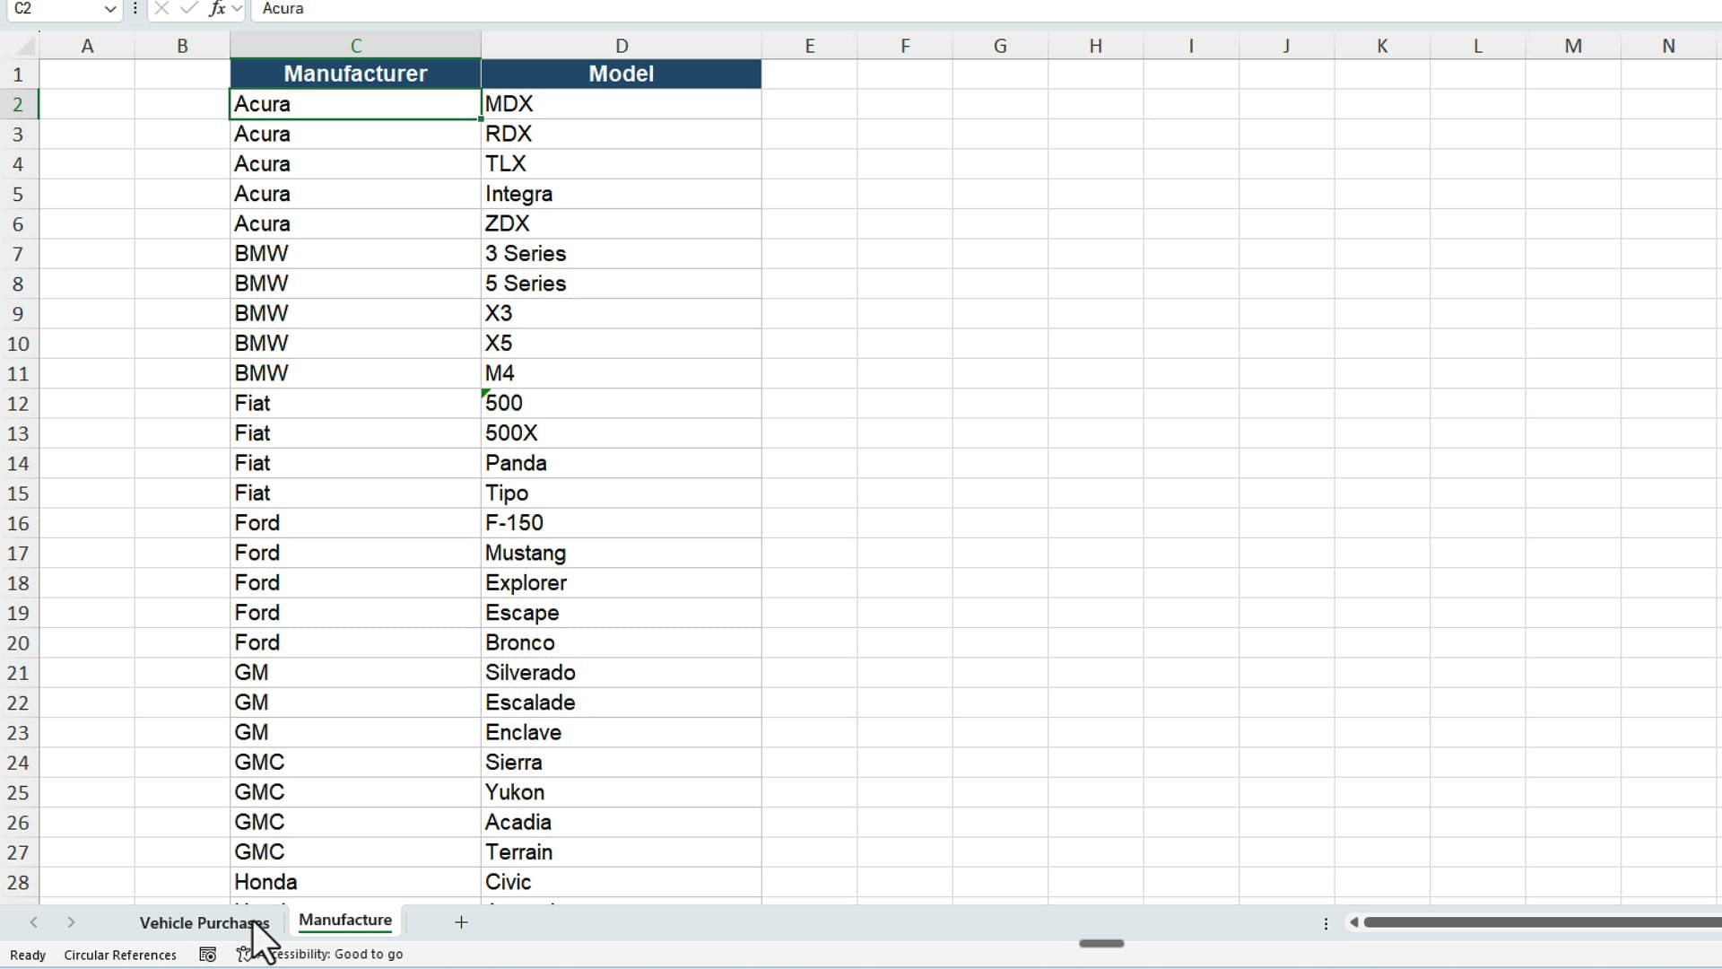Click the formula bar containing Acura
This screenshot has width=1722, height=969.
click(987, 9)
